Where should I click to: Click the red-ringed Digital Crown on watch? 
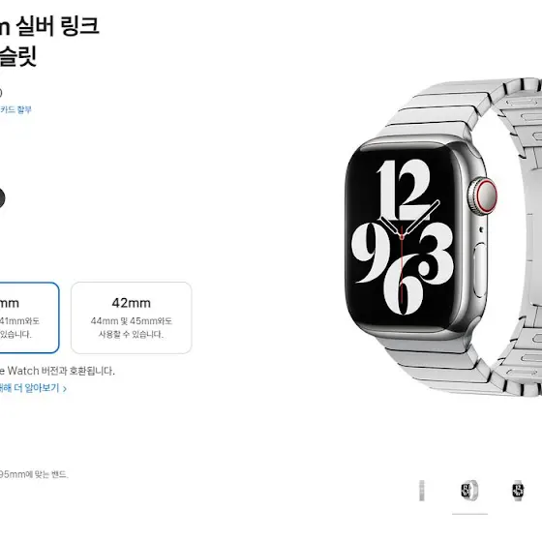(x=484, y=196)
